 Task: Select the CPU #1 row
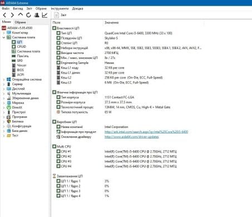click(128, 151)
